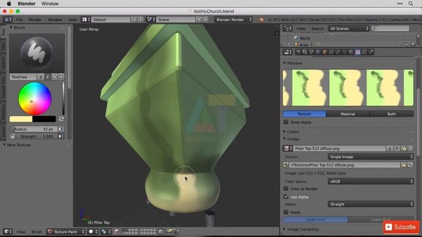Open the Blender Render engine dropdown
The height and width of the screenshot is (237, 422).
pyautogui.click(x=233, y=19)
